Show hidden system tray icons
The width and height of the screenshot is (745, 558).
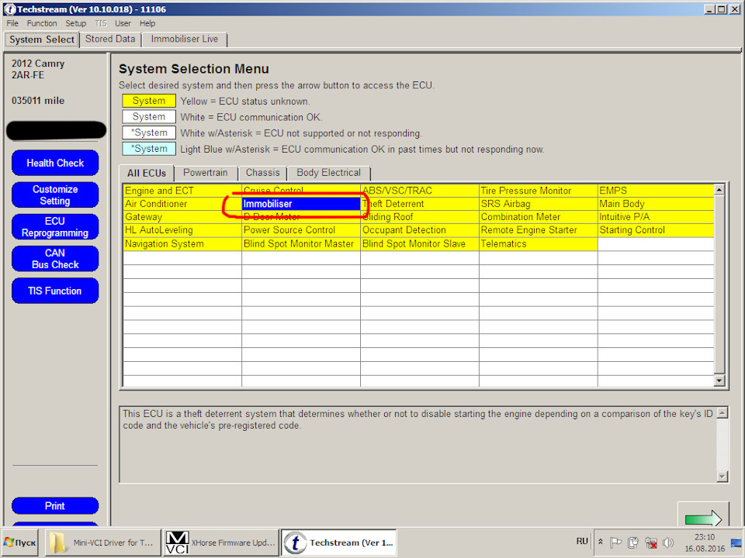[601, 542]
